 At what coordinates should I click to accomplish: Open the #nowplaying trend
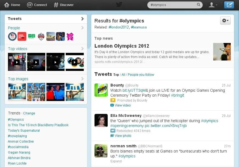point(17,136)
